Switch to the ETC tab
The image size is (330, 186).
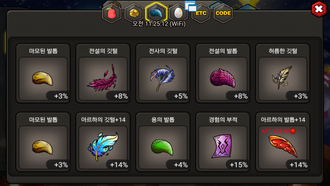tap(201, 13)
